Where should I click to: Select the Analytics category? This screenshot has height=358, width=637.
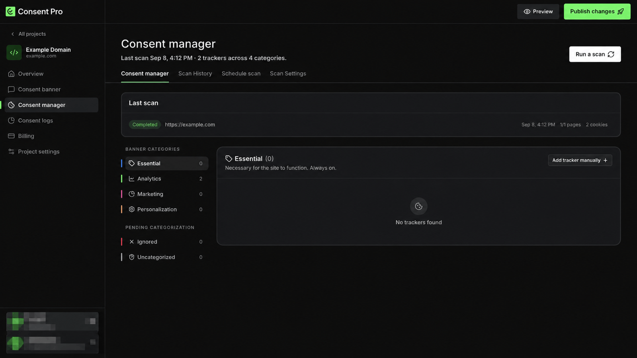pos(166,179)
